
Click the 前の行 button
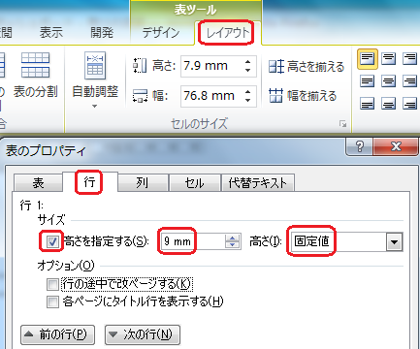click(57, 334)
